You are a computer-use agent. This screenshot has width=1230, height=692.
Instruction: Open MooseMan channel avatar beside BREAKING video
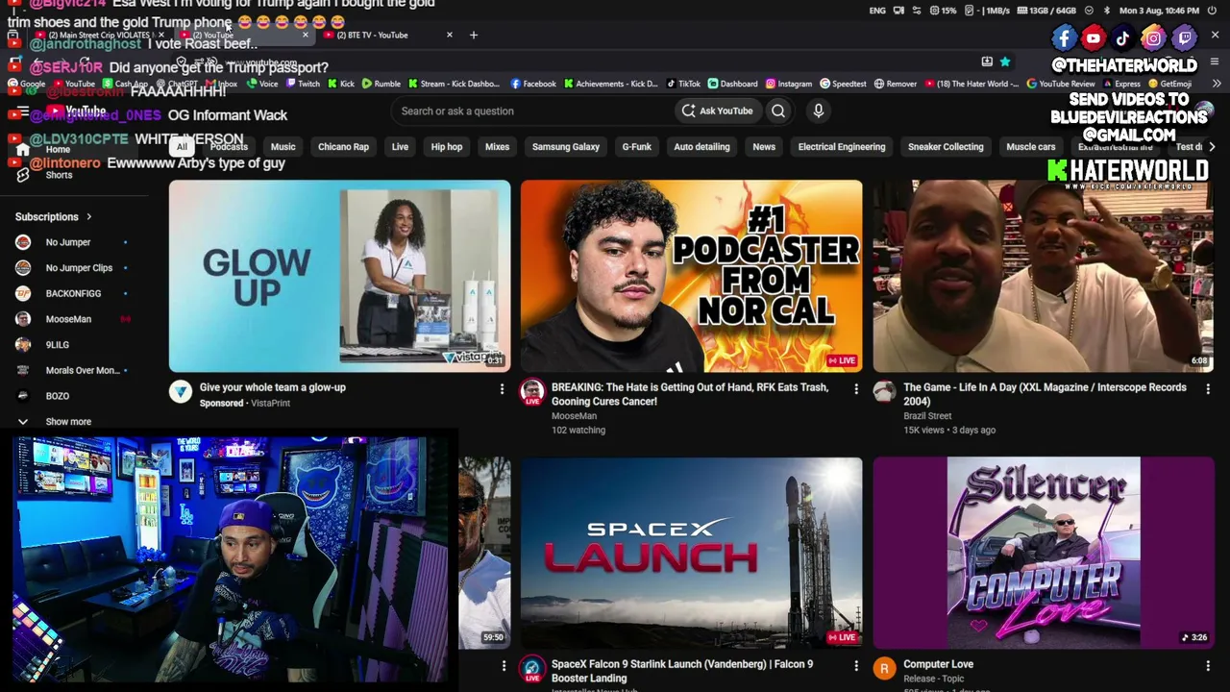tap(532, 391)
